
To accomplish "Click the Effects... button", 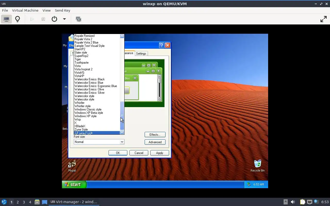I will [x=155, y=135].
